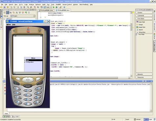Click the Save All floppy disk icon
156x121 pixels.
click(x=5, y=7)
